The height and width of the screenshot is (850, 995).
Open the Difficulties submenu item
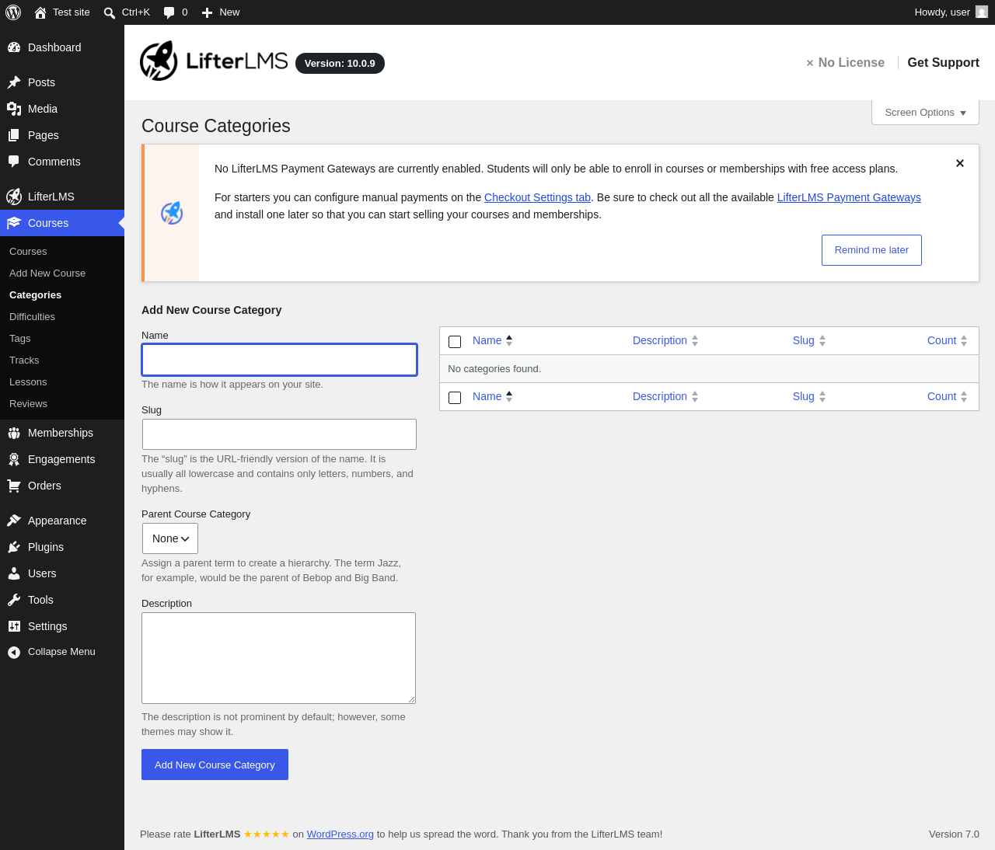32,317
